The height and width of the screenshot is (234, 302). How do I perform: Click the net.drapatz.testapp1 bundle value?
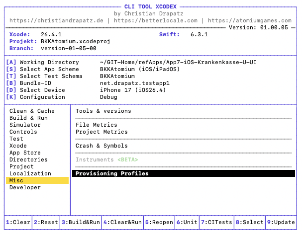pos(135,83)
